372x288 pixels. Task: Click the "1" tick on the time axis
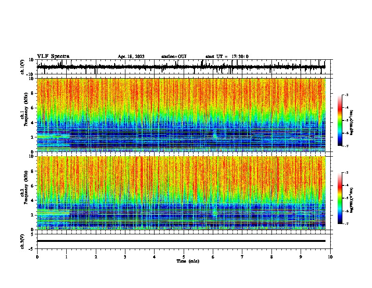tap(66, 257)
